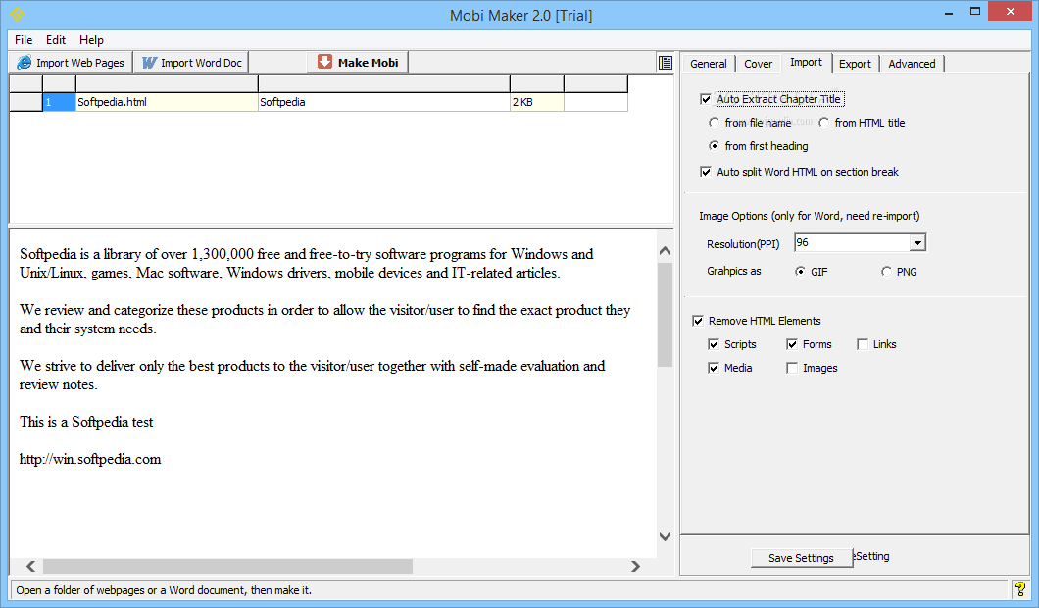Enable the Links checkbox
This screenshot has width=1039, height=608.
coord(863,344)
